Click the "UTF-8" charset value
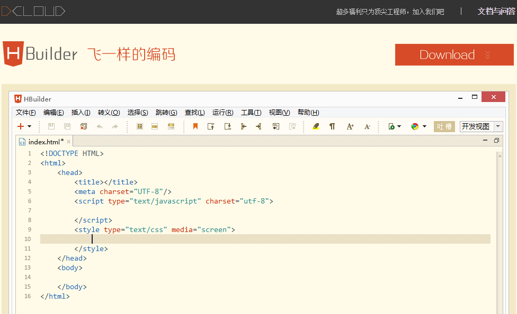The height and width of the screenshot is (314, 517). [148, 191]
